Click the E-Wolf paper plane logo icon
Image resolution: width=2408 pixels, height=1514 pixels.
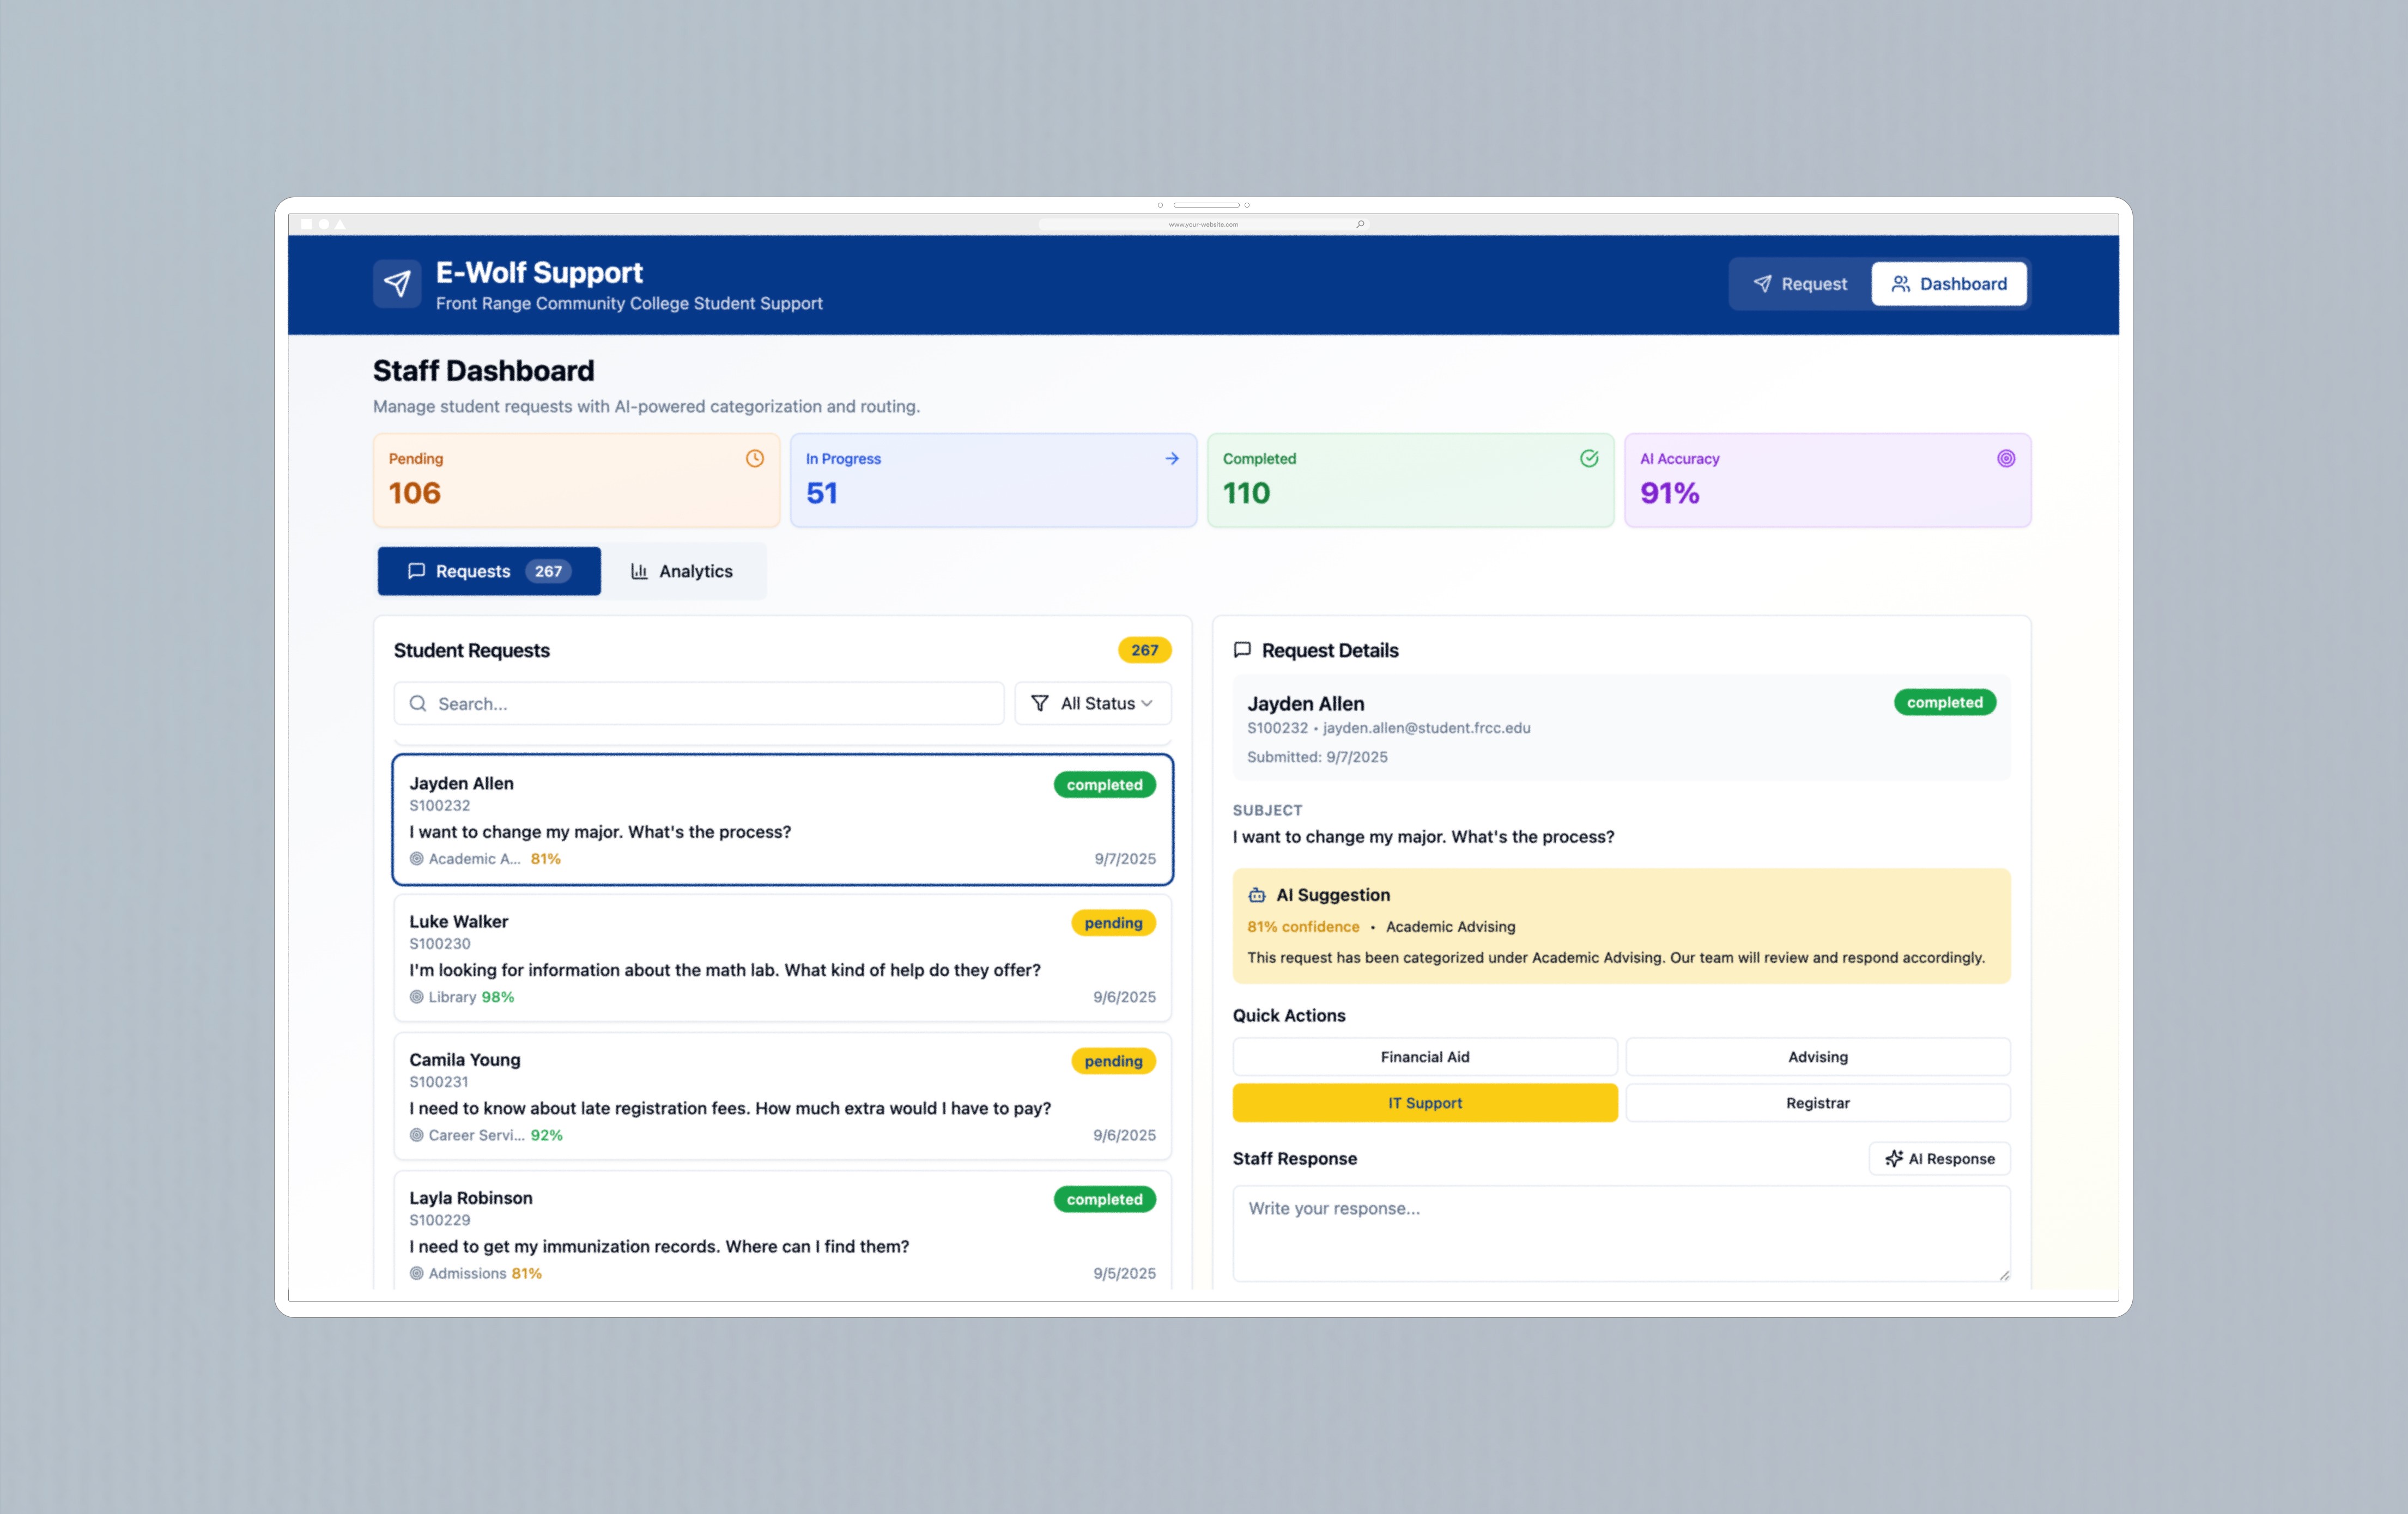click(x=397, y=284)
